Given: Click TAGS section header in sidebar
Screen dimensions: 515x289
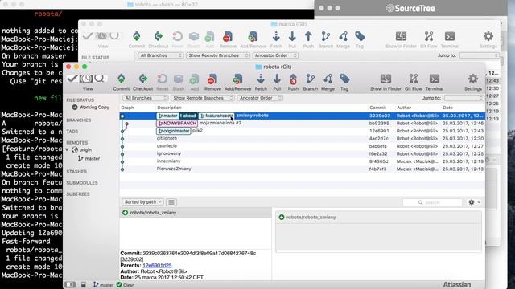Looking at the screenshot, I should tap(72, 132).
